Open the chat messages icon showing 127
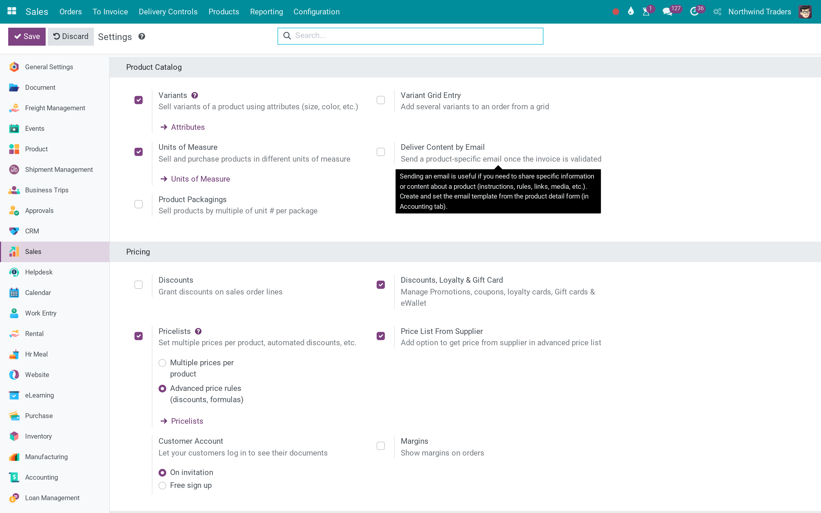Image resolution: width=821 pixels, height=513 pixels. 667,12
